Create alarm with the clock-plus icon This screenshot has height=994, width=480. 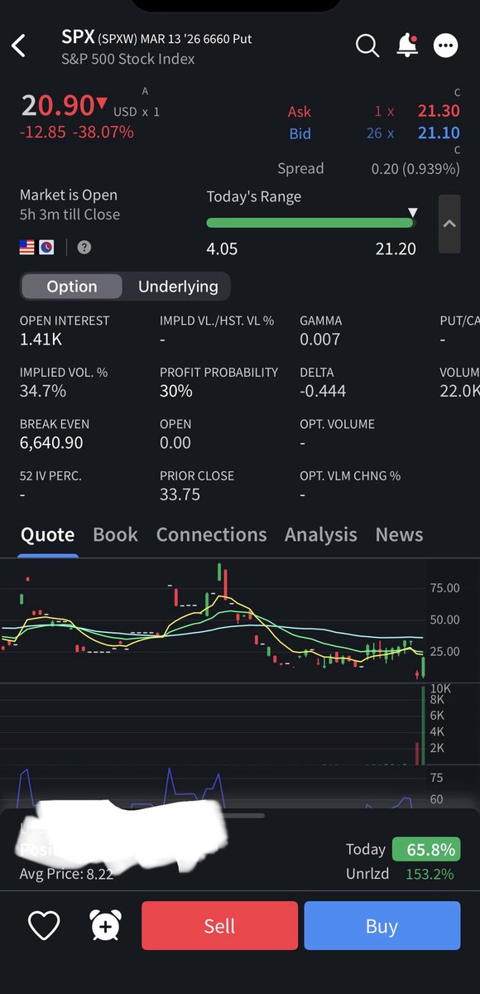click(x=105, y=925)
